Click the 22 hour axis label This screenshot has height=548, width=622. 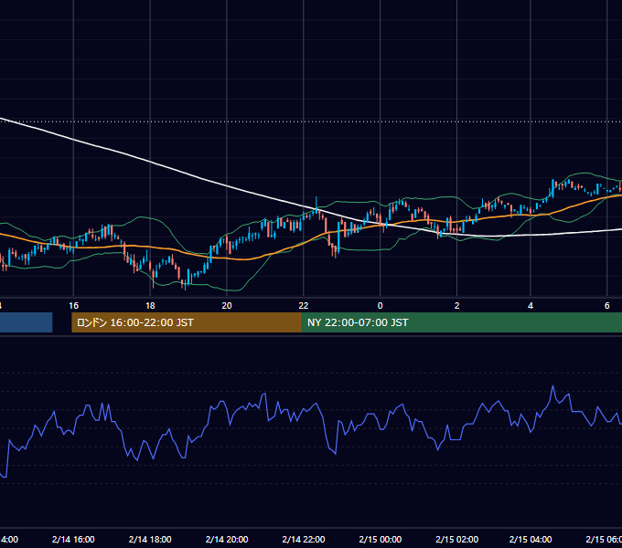click(304, 306)
